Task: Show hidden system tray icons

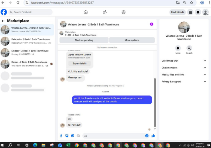Action: click(180, 145)
